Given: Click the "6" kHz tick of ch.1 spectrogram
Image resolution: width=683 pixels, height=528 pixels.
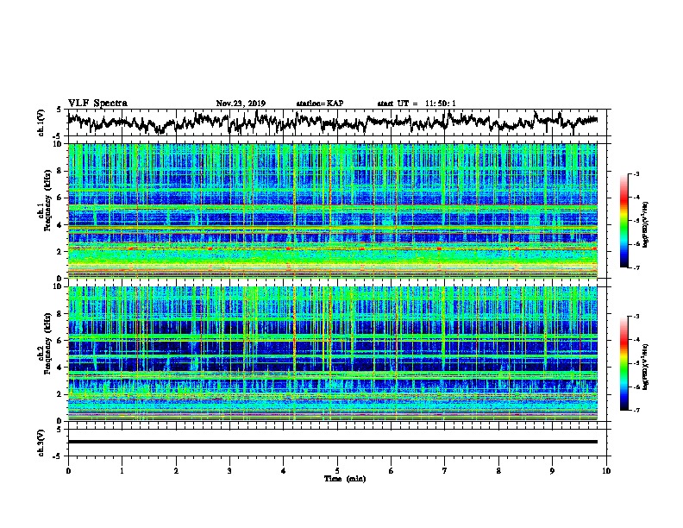Looking at the screenshot, I should pos(60,198).
